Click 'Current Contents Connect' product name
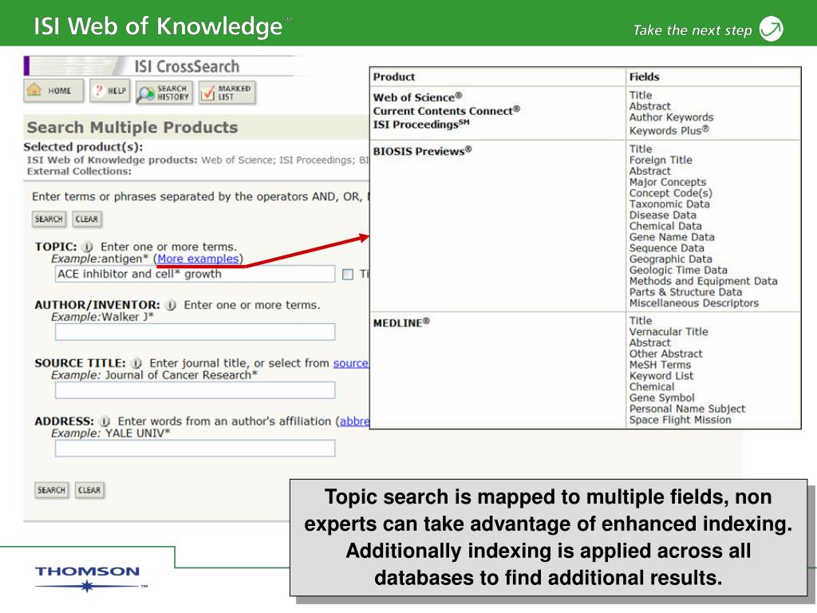 [447, 110]
